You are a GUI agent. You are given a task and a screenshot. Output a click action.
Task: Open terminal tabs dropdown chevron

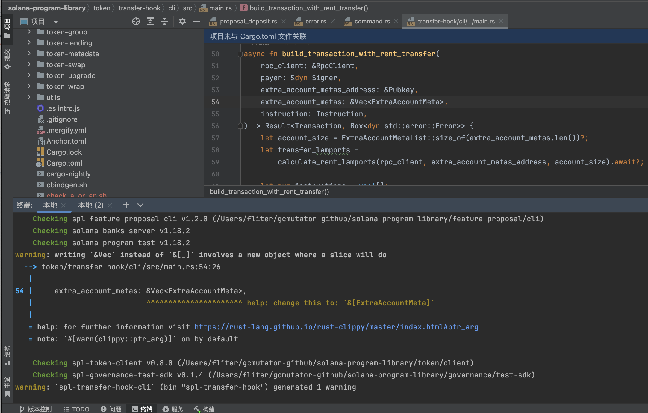(140, 205)
